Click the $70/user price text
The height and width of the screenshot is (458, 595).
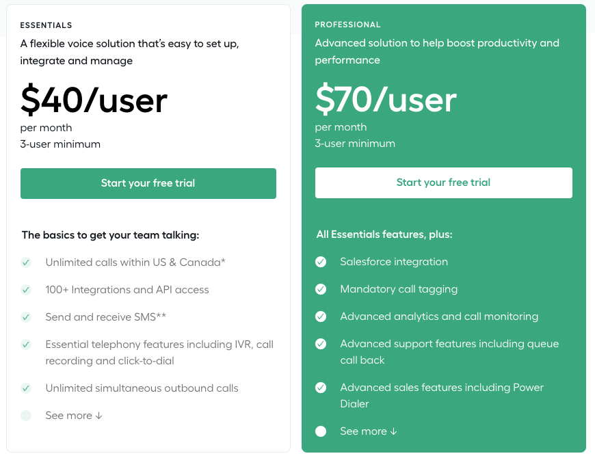tap(386, 99)
